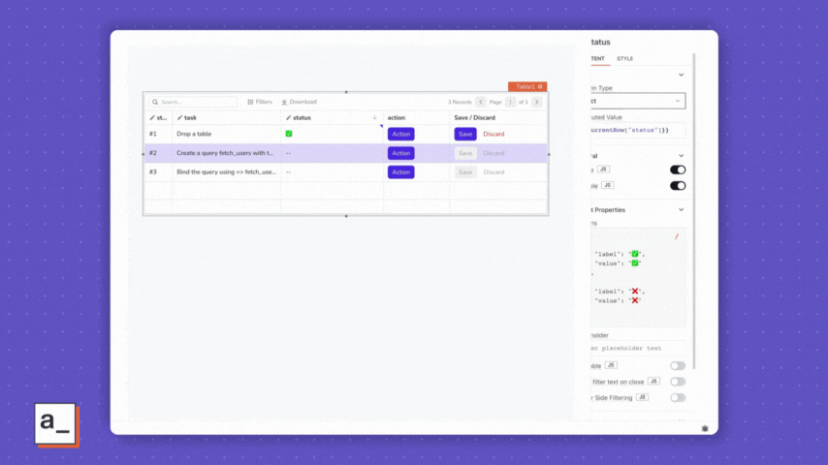Open the debugger bug icon at bottom
This screenshot has width=828, height=465.
tap(705, 427)
